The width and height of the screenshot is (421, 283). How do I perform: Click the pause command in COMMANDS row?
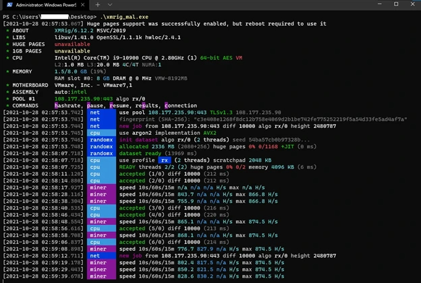pyautogui.click(x=100, y=105)
